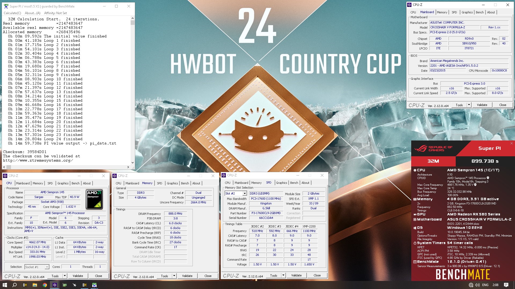Screen dimensions: 515x289
Task: Click Super PI vertical scrollbar up arrow
Action: (133, 18)
